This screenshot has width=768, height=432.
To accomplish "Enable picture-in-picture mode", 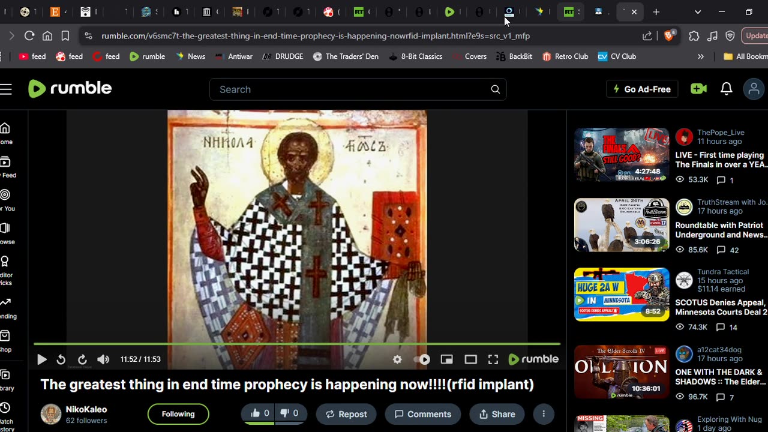I will [446, 359].
